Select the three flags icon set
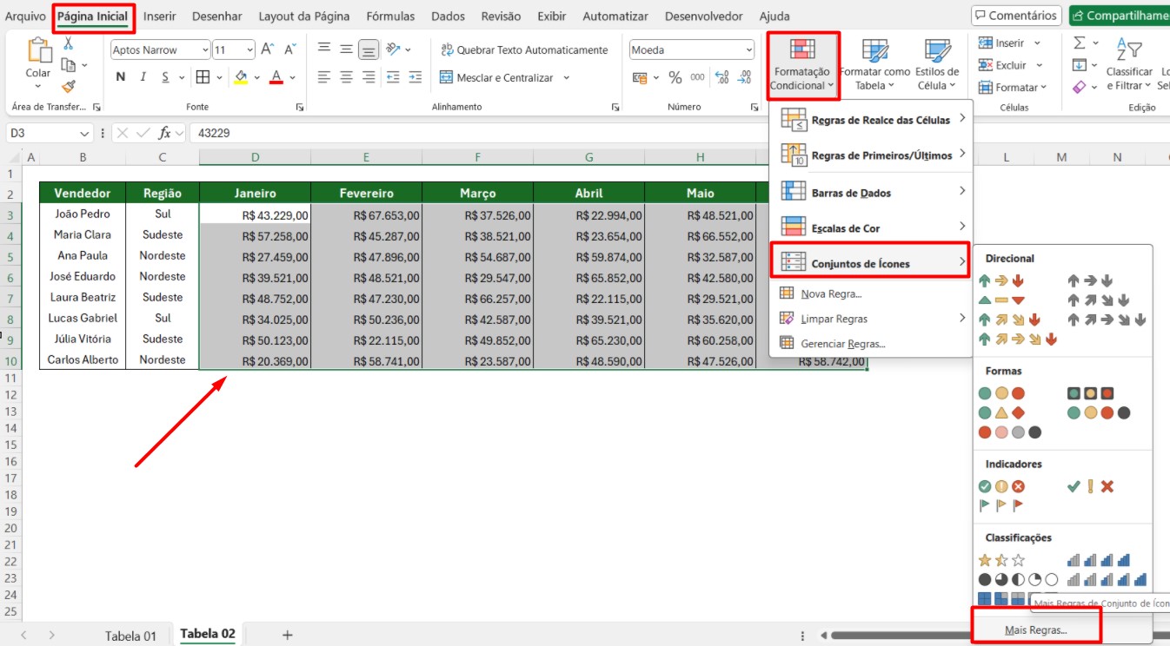Viewport: 1170px width, 646px height. tap(1001, 505)
